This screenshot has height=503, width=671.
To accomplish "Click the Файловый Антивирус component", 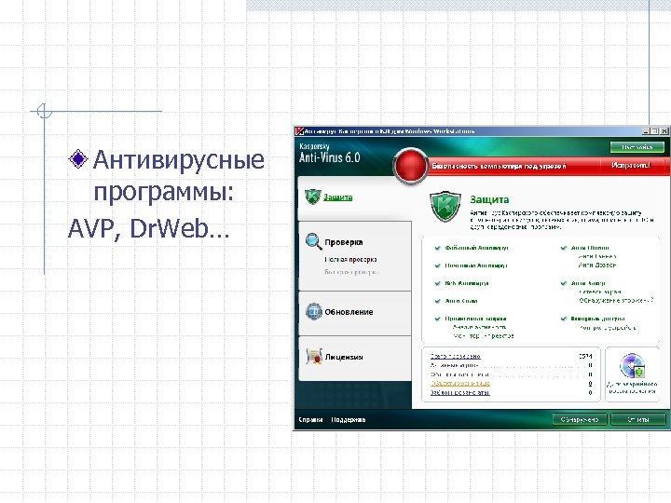I will tap(476, 248).
